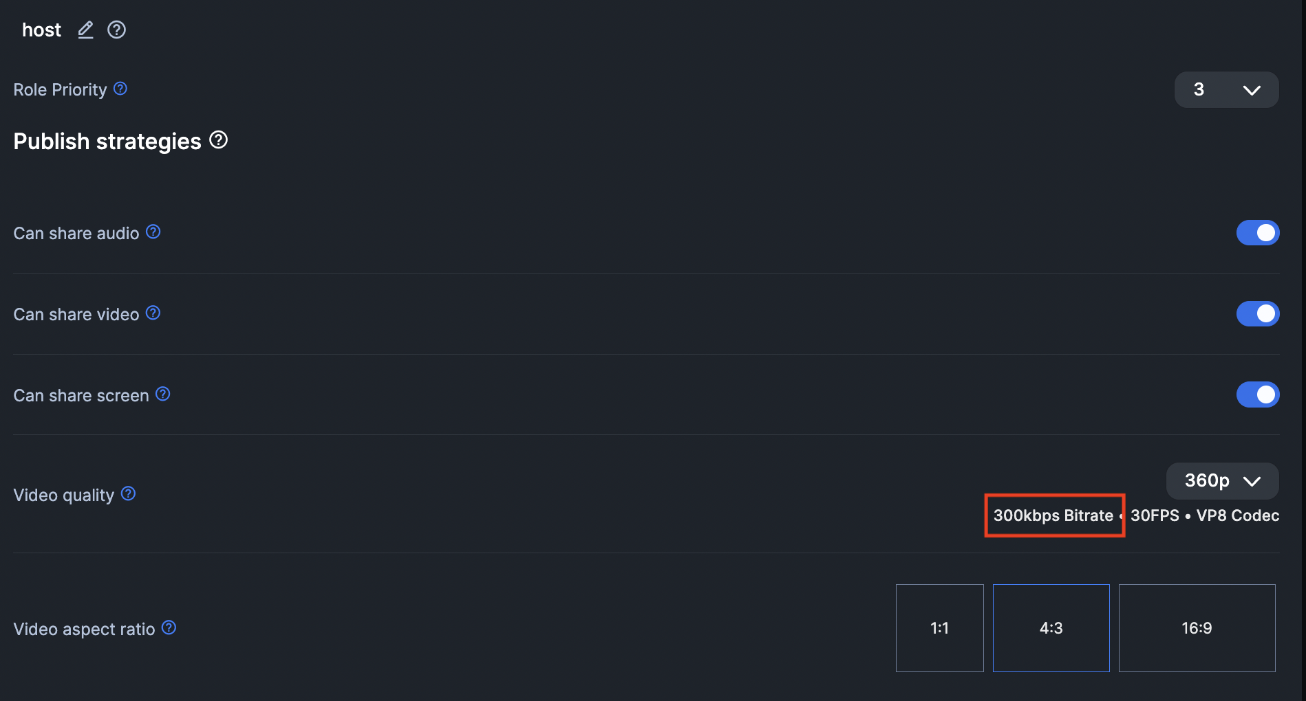Open the Publish strategies help tooltip

(x=218, y=140)
